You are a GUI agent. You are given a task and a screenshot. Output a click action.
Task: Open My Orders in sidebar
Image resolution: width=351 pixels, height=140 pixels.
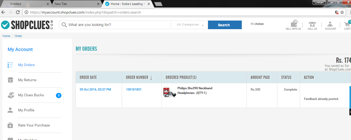26,65
